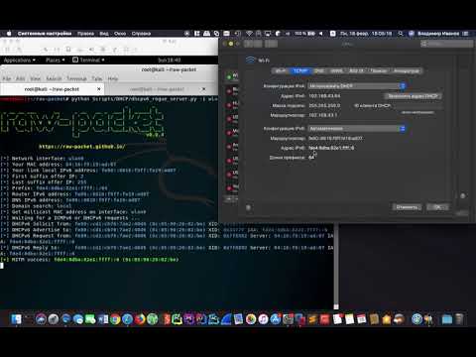Expand the Конфигурация IPv6 dropdown
476x357 pixels.
357,128
